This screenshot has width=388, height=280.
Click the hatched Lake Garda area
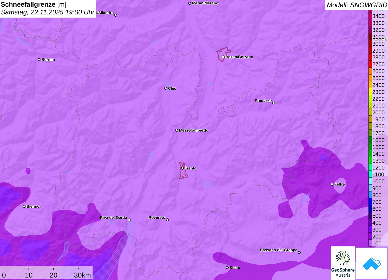click(112, 260)
